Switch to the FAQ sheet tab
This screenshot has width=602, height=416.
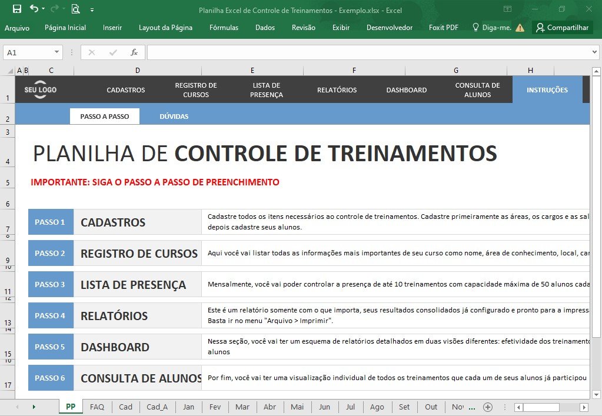point(97,407)
